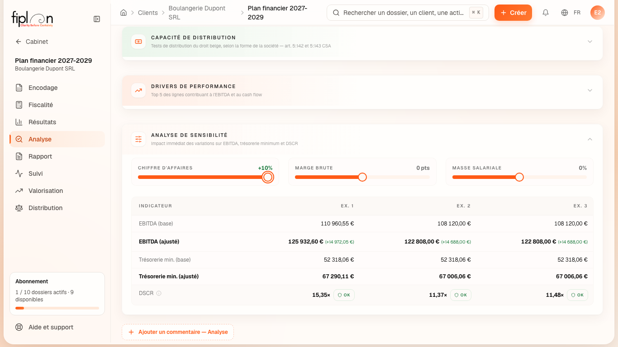Open Distribution in the sidebar
Screen dimensions: 618x347
[57, 208]
